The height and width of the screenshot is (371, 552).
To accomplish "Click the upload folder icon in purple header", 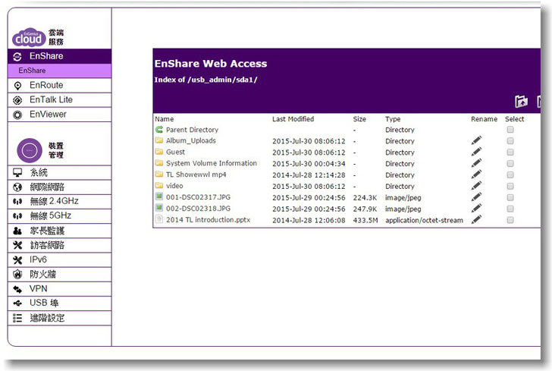I will 520,102.
